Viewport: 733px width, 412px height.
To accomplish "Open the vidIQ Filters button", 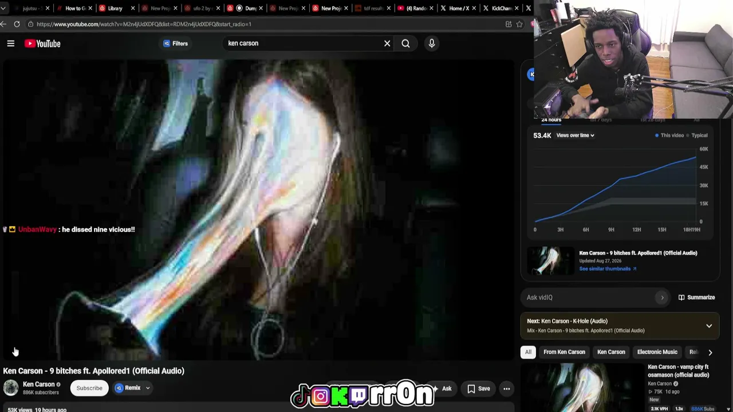I will (175, 43).
